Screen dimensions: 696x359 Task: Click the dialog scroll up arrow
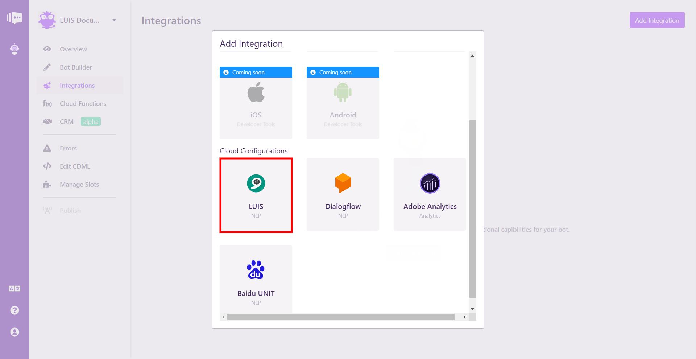coord(472,55)
